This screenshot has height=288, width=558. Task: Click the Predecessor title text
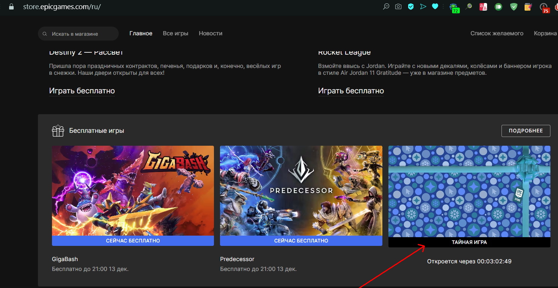[237, 259]
